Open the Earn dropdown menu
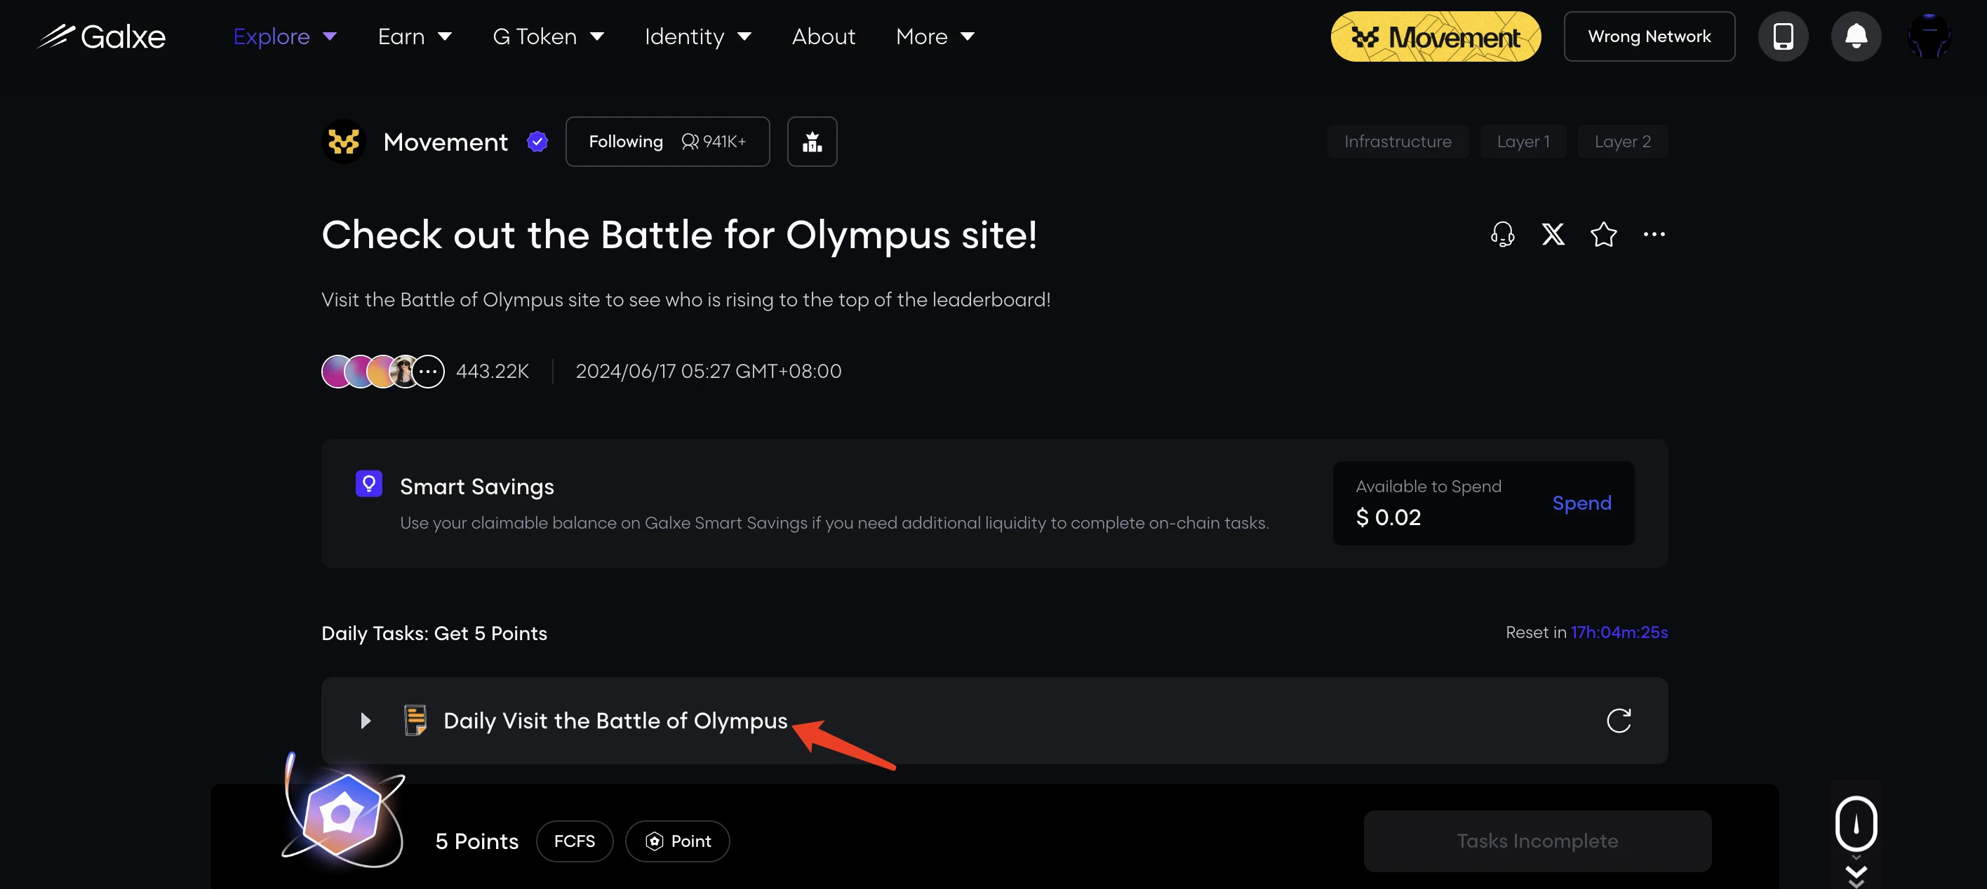This screenshot has width=1987, height=889. 415,36
